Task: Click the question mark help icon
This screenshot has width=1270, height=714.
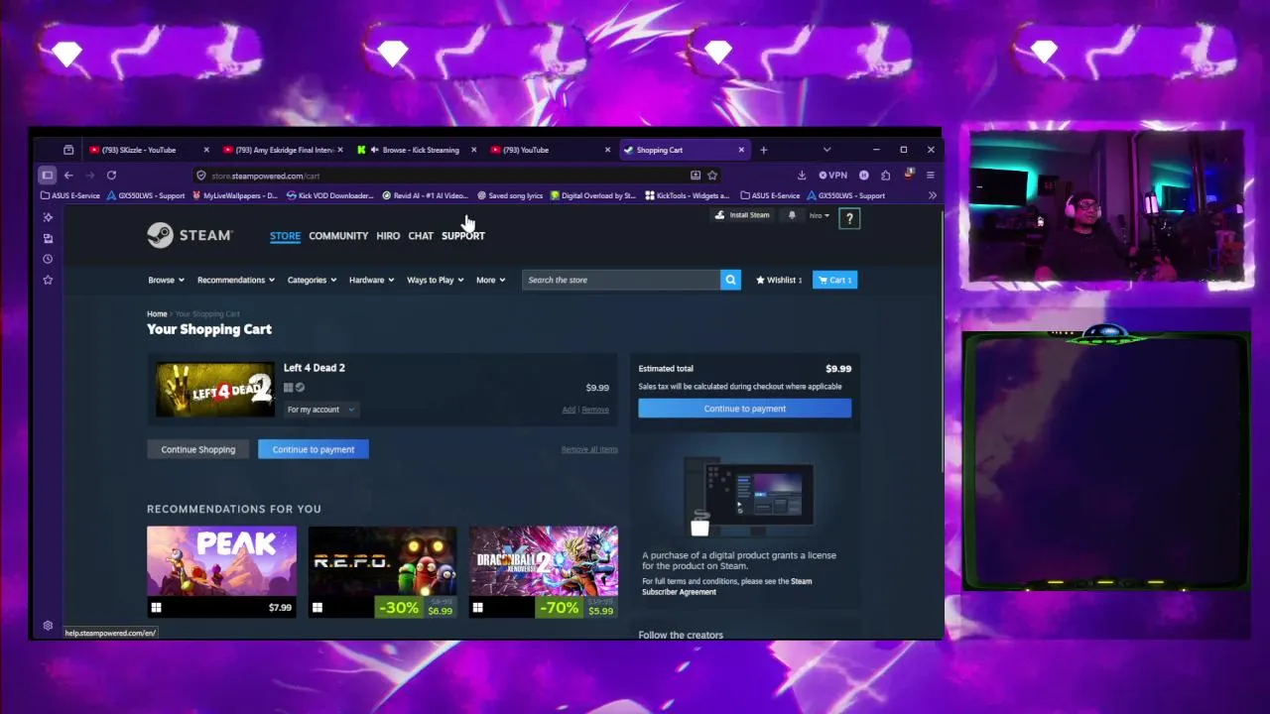Action: click(849, 218)
